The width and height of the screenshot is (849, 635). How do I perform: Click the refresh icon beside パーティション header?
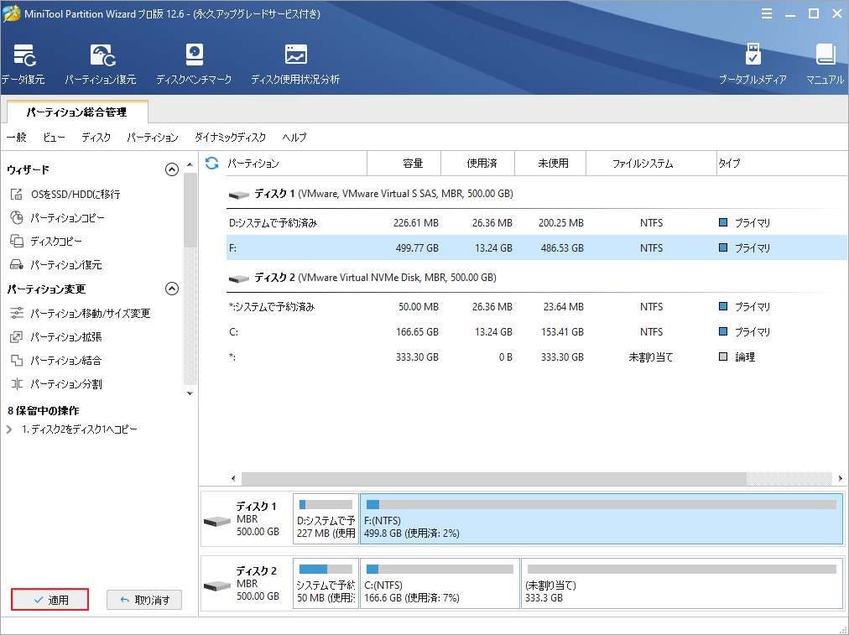pyautogui.click(x=211, y=164)
